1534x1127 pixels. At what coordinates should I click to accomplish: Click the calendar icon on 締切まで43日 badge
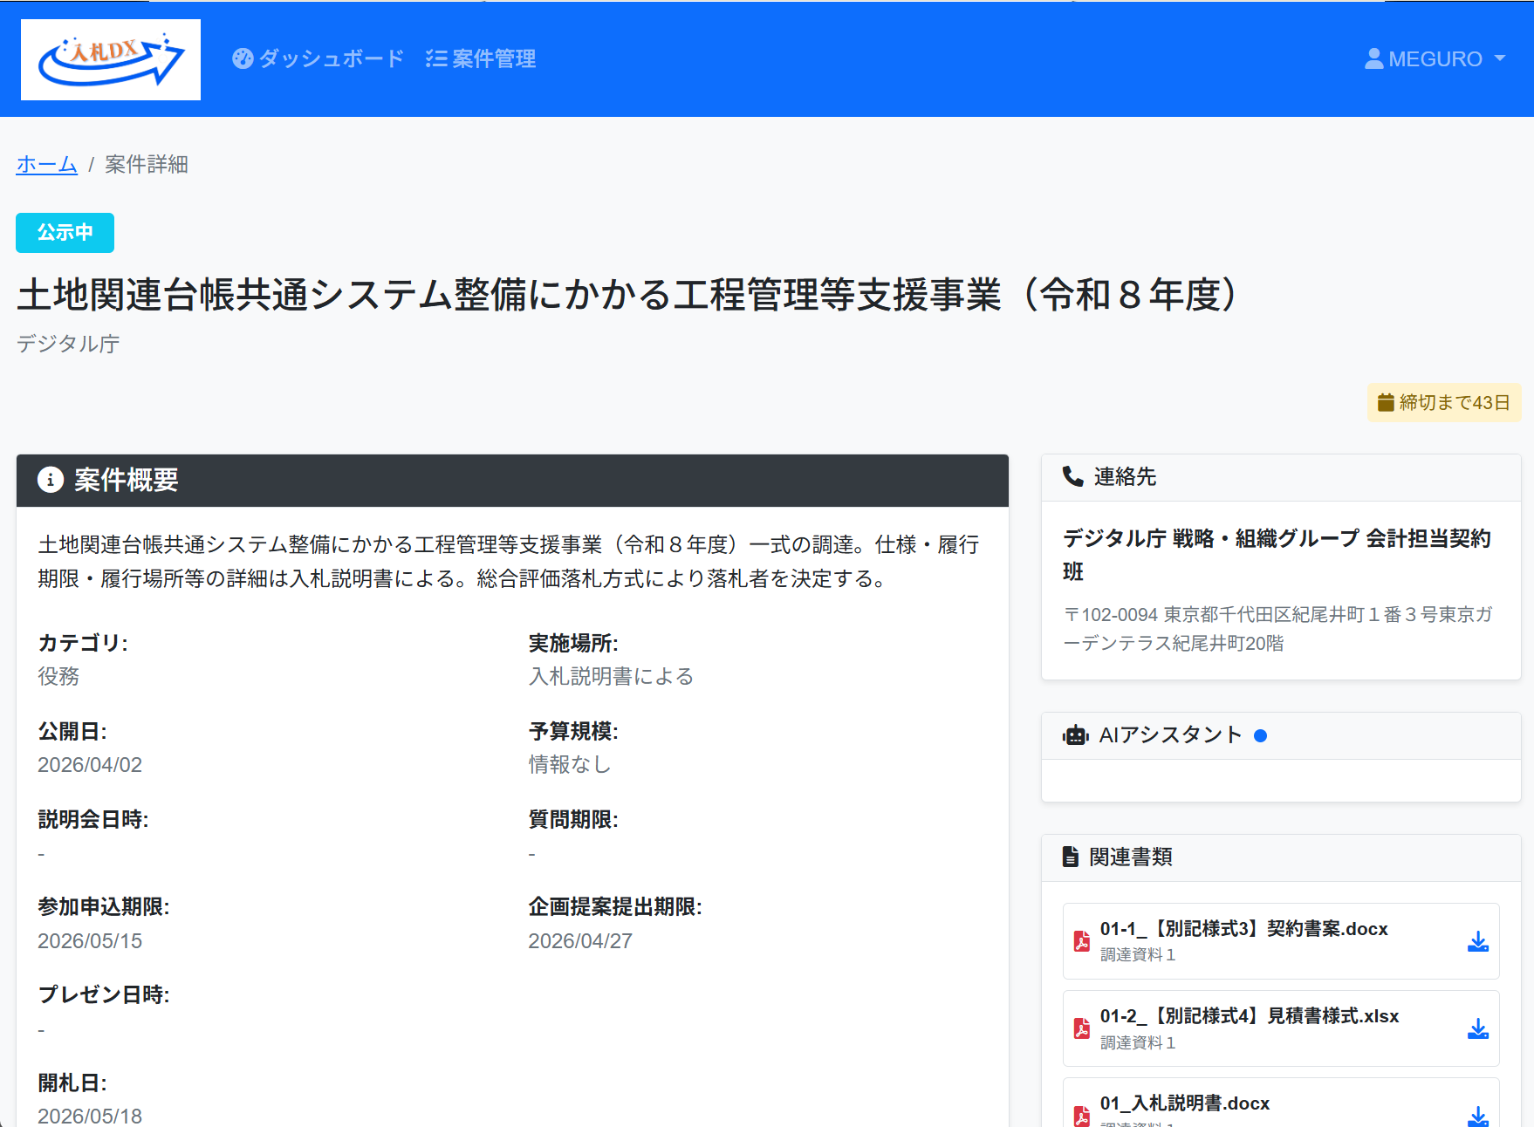pyautogui.click(x=1387, y=402)
